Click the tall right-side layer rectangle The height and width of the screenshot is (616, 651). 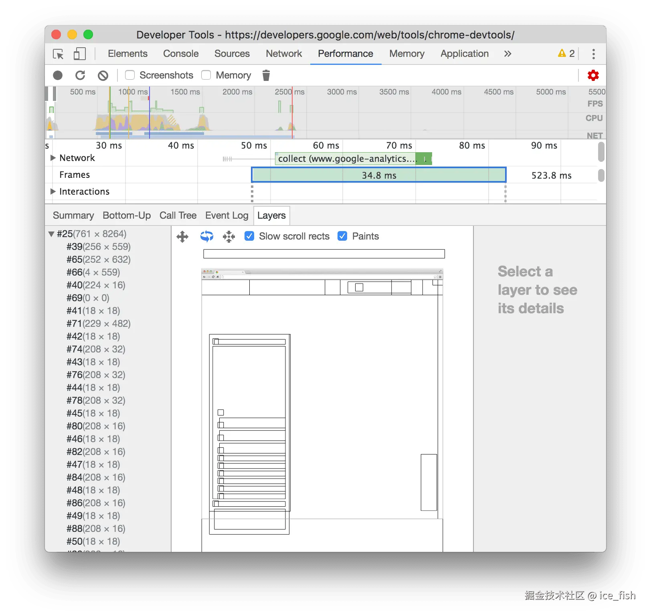pyautogui.click(x=429, y=482)
